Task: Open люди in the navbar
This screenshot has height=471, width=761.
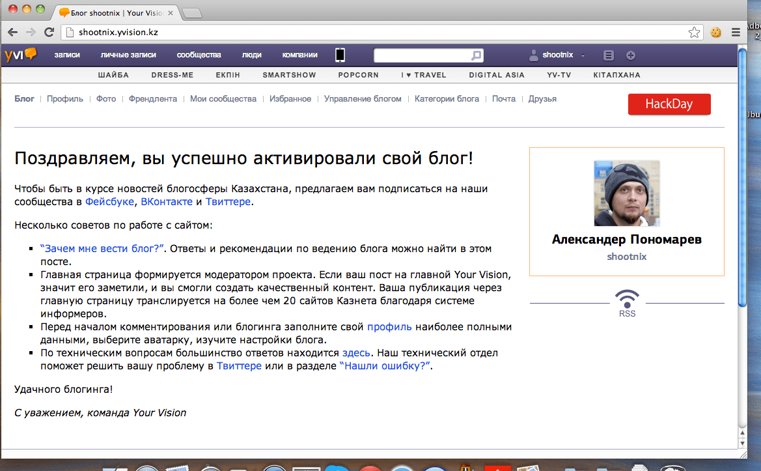Action: [251, 55]
